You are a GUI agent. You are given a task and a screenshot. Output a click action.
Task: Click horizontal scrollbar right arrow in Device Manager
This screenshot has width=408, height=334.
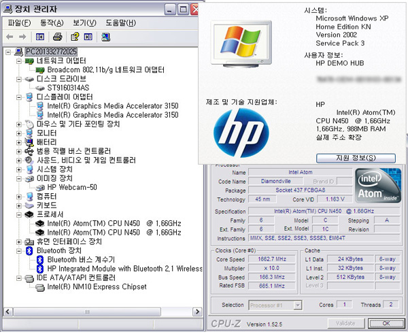pos(197,312)
